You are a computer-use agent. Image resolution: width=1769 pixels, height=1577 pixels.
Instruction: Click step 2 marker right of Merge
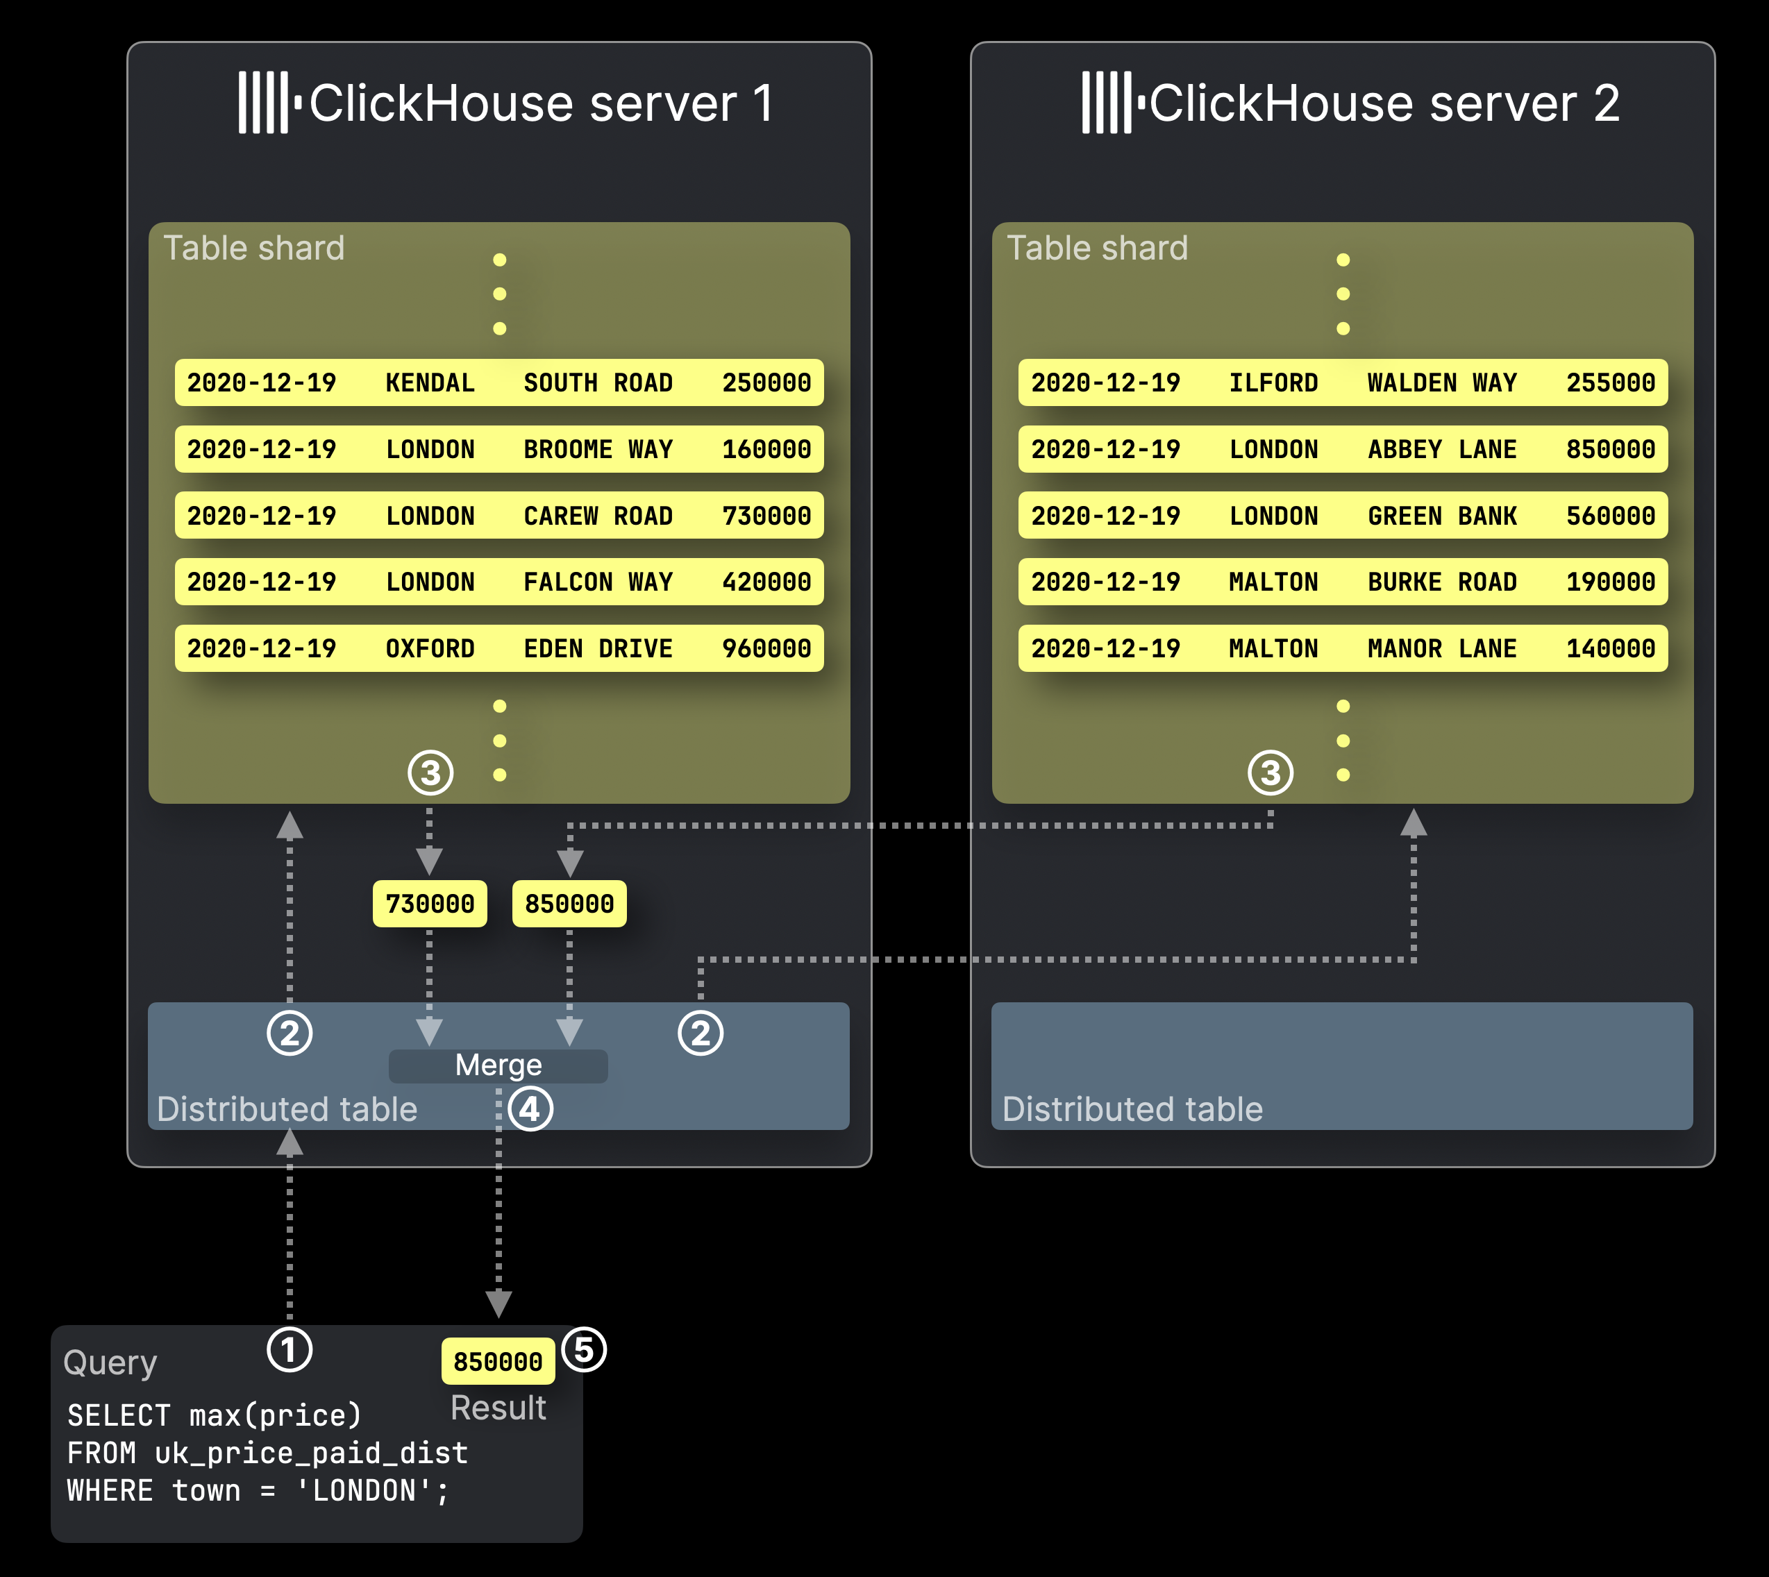coord(701,1033)
